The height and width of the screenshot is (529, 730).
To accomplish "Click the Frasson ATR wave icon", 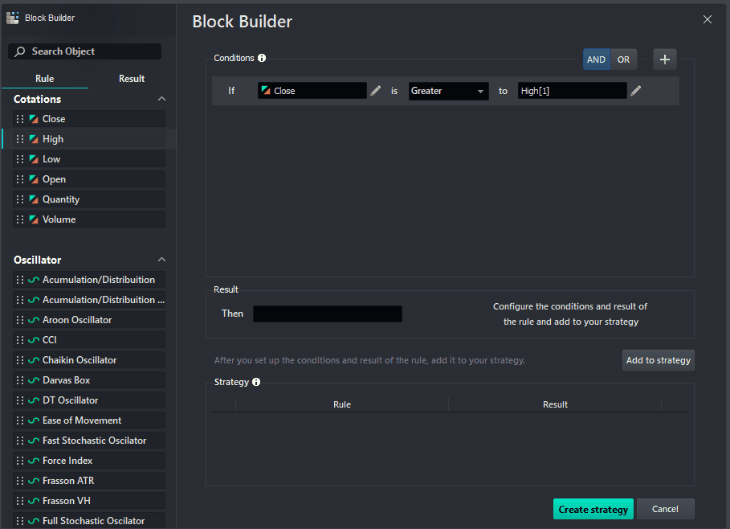I will pos(34,481).
